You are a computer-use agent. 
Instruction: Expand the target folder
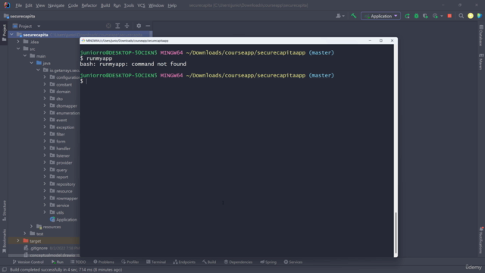tap(18, 241)
